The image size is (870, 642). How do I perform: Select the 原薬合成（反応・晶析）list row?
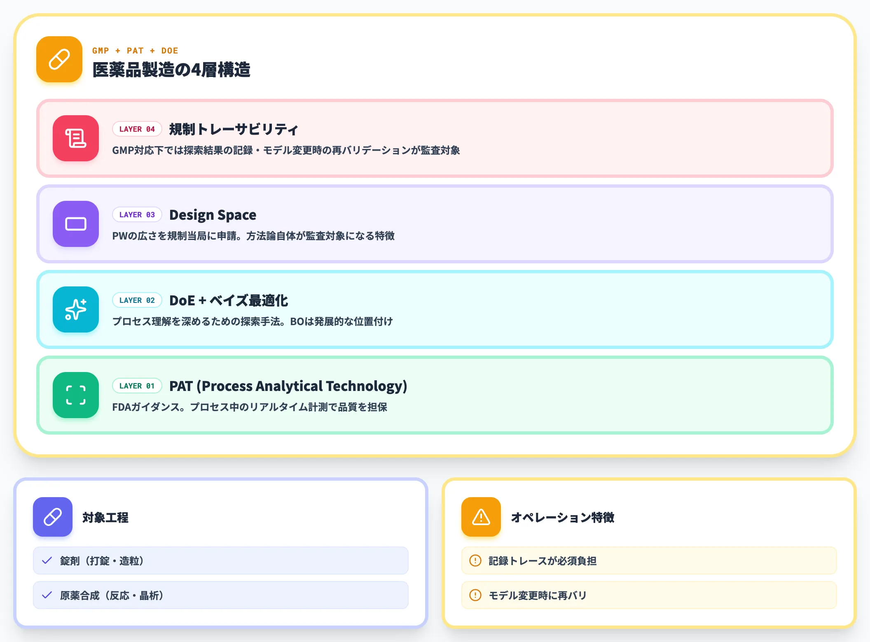click(221, 595)
